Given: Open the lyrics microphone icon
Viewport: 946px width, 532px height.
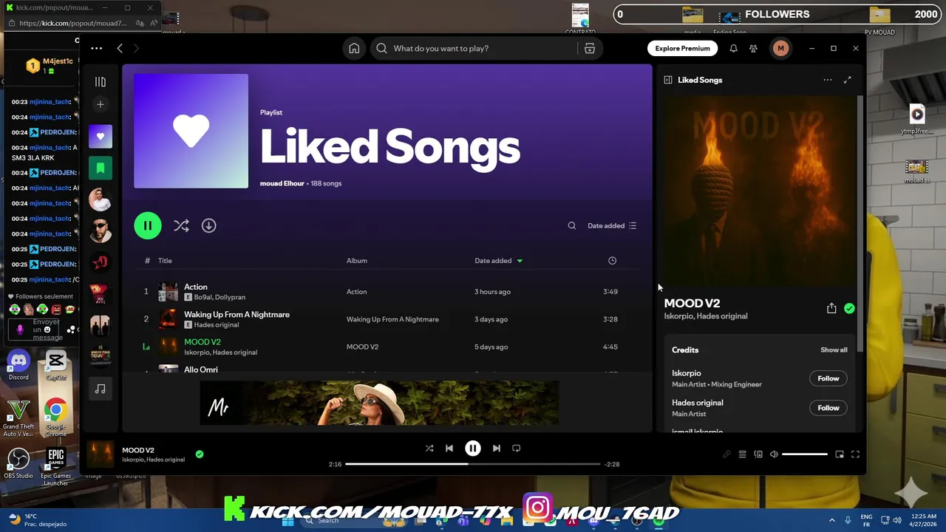Looking at the screenshot, I should tap(726, 454).
